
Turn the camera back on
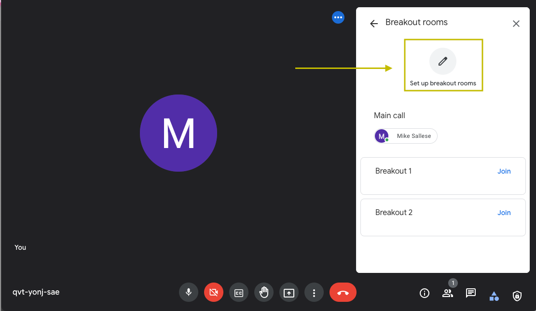pos(214,292)
